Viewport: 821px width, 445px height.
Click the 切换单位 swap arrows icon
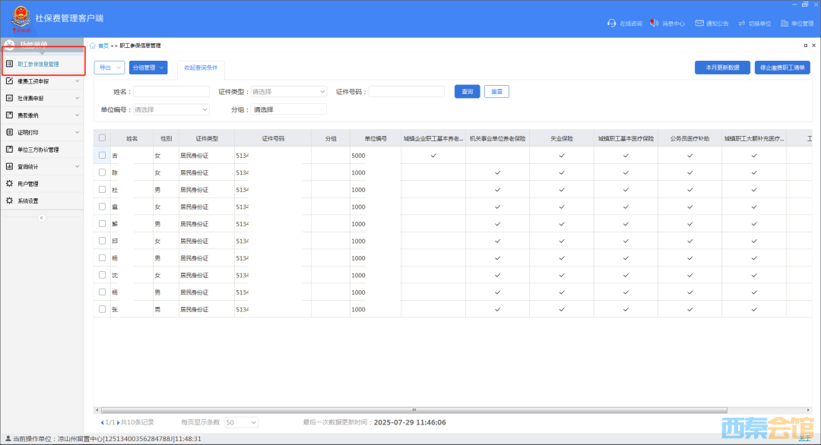click(742, 24)
